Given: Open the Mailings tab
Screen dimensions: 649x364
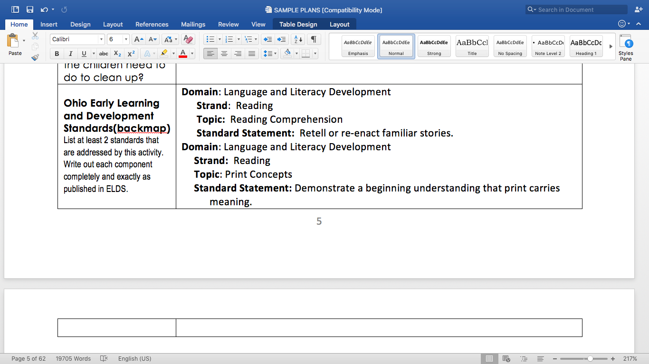Looking at the screenshot, I should click(193, 24).
